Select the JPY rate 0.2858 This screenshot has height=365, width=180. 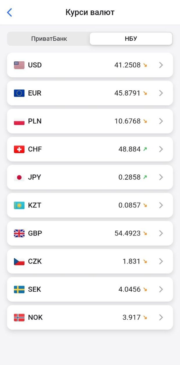pyautogui.click(x=129, y=177)
